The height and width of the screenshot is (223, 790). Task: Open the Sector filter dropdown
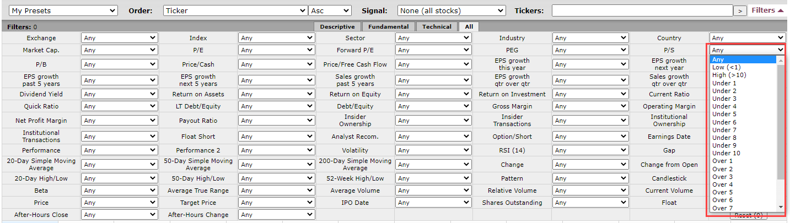click(433, 38)
